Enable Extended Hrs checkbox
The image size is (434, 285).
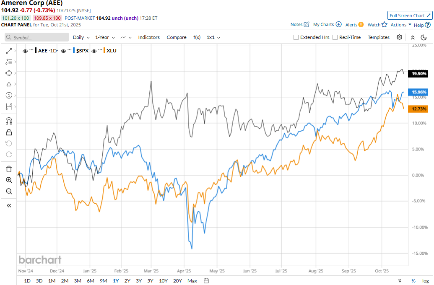pos(296,37)
